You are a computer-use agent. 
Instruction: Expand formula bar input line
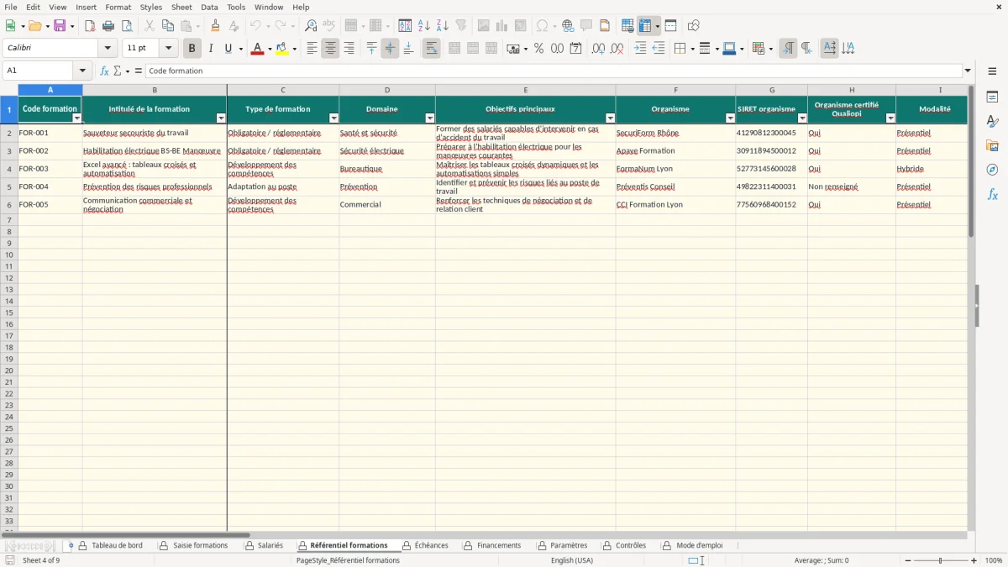tap(968, 71)
